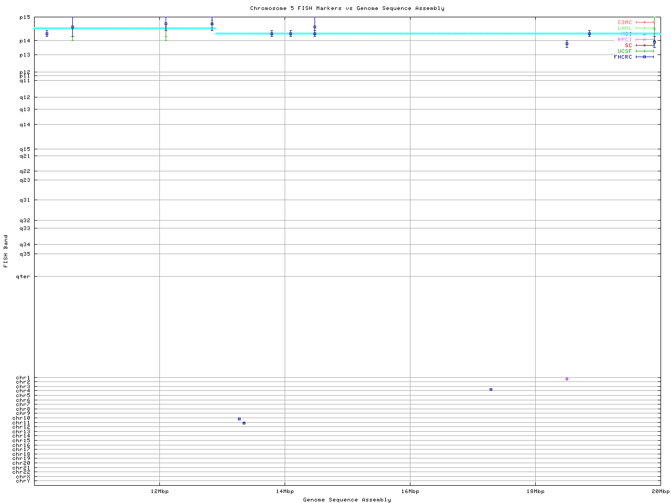Click the x-axis label below the plot
Screen dimensions: 671x503
347,499
